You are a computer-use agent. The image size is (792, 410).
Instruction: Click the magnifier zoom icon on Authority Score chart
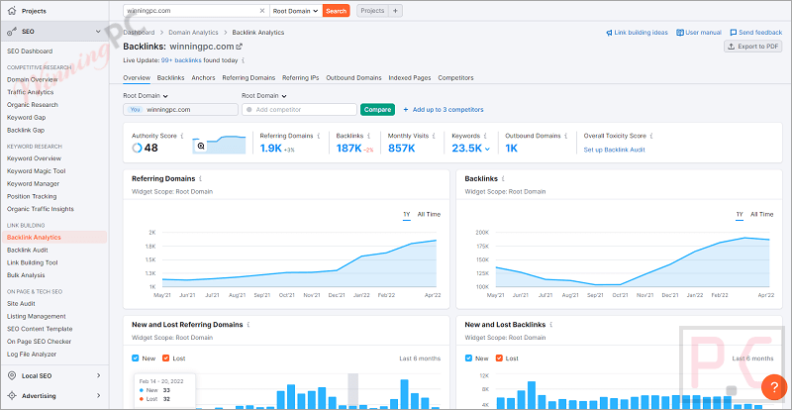click(201, 147)
